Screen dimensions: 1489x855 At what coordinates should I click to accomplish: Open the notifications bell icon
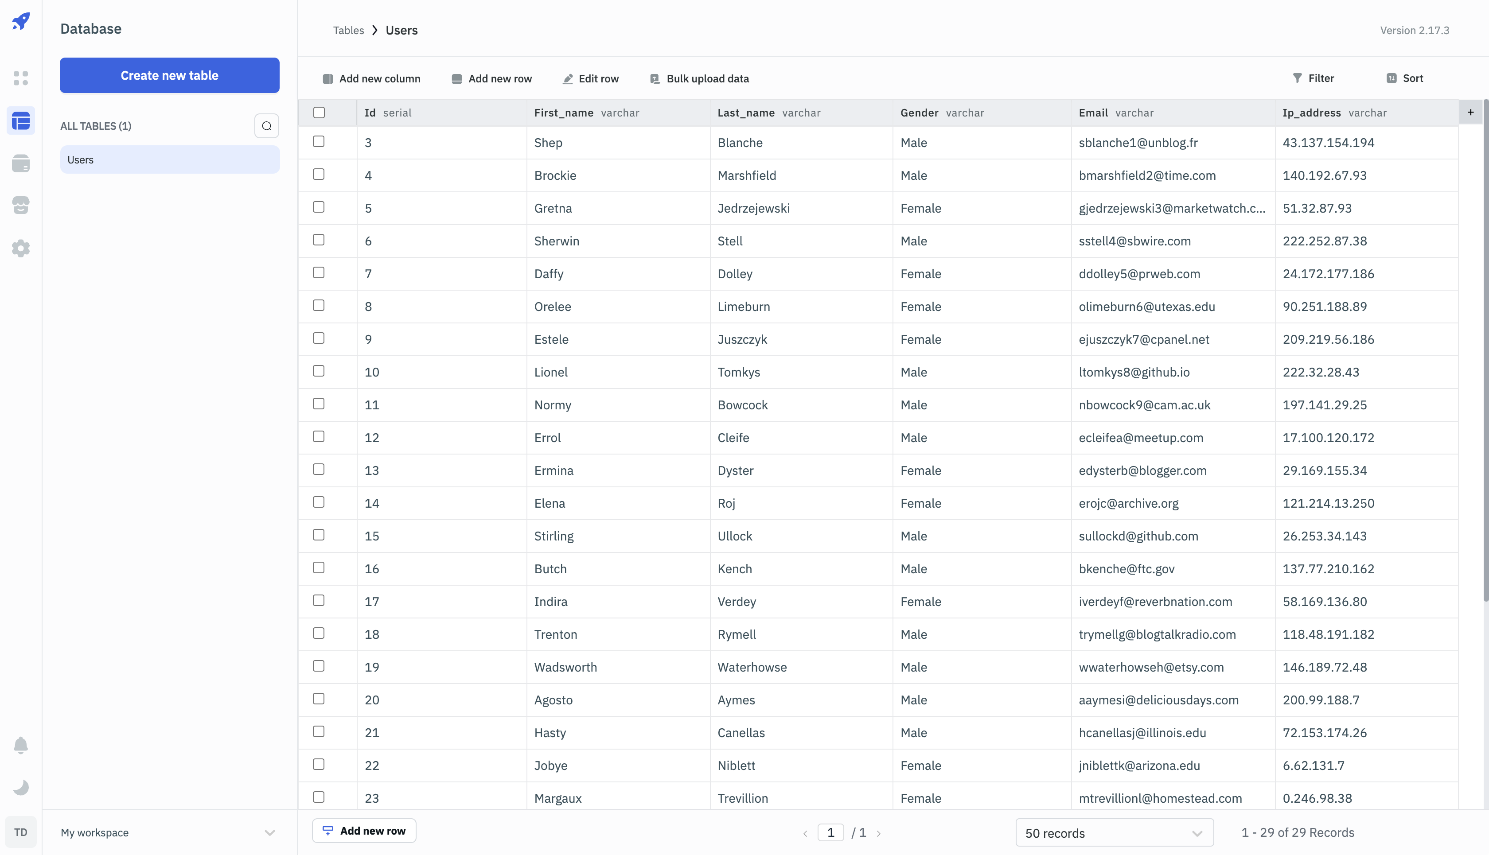click(x=20, y=745)
